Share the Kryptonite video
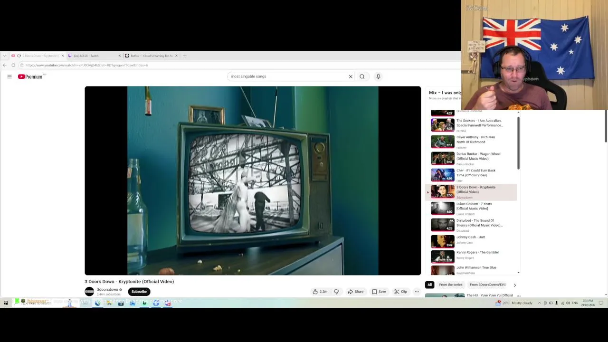The height and width of the screenshot is (342, 608). [355, 292]
